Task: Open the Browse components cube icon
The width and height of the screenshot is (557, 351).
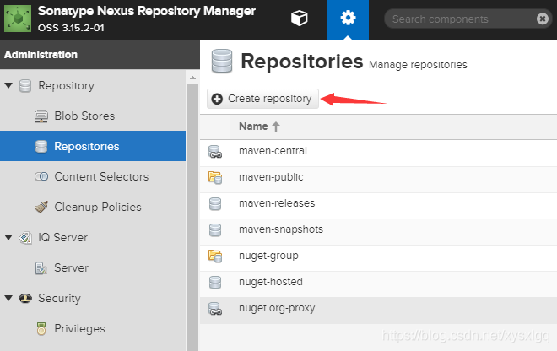Action: (x=299, y=19)
